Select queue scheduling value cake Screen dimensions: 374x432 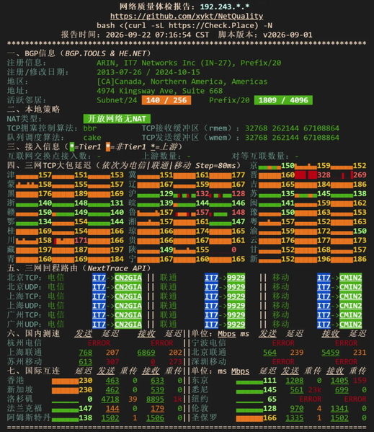[x=92, y=138]
